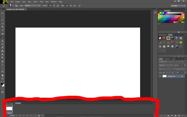Select the Hand tool

pyautogui.click(x=3, y=75)
